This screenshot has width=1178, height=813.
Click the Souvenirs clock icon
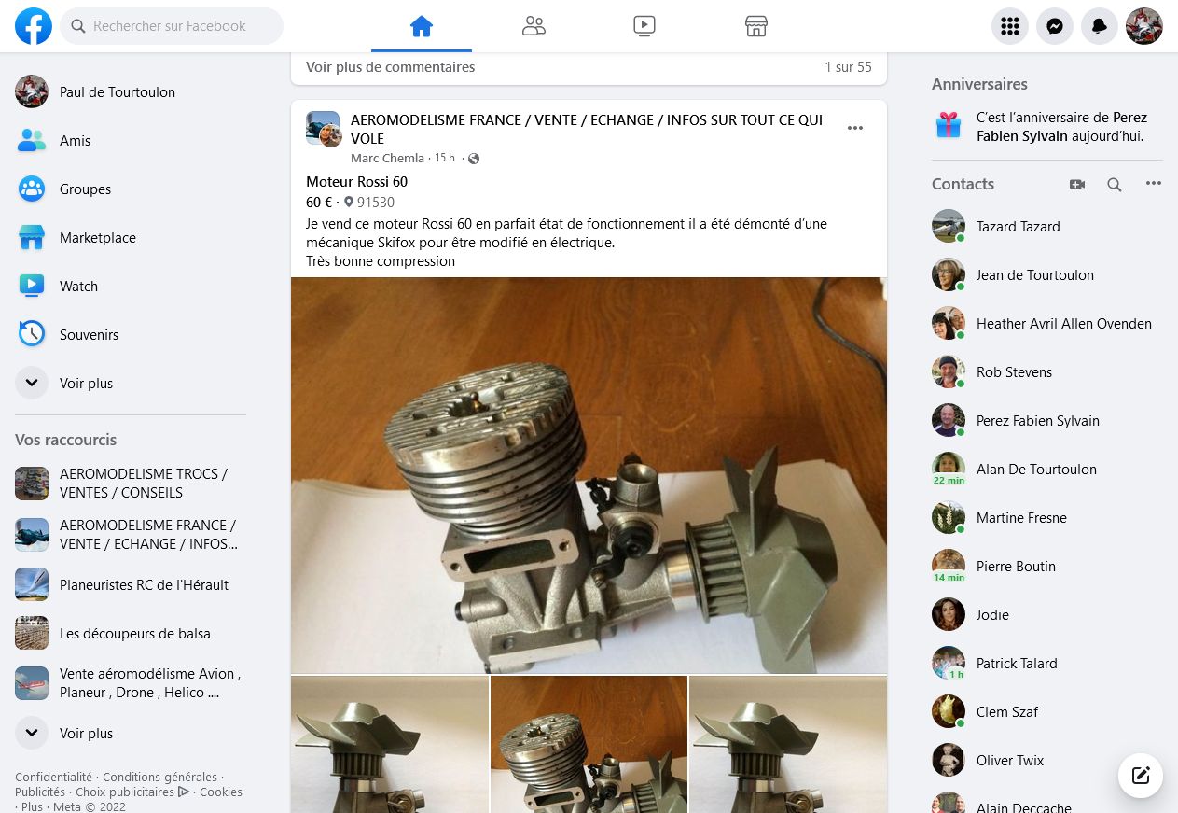pyautogui.click(x=32, y=334)
